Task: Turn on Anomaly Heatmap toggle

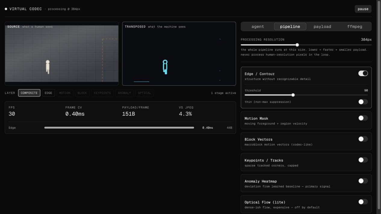Action: [363, 181]
